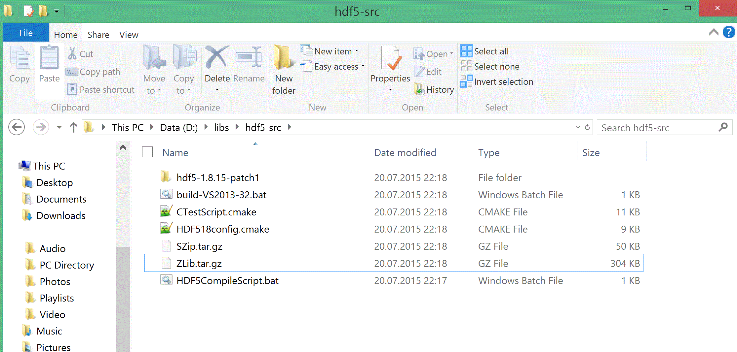The width and height of the screenshot is (737, 352).
Task: Switch to the View ribbon tab
Action: 129,35
